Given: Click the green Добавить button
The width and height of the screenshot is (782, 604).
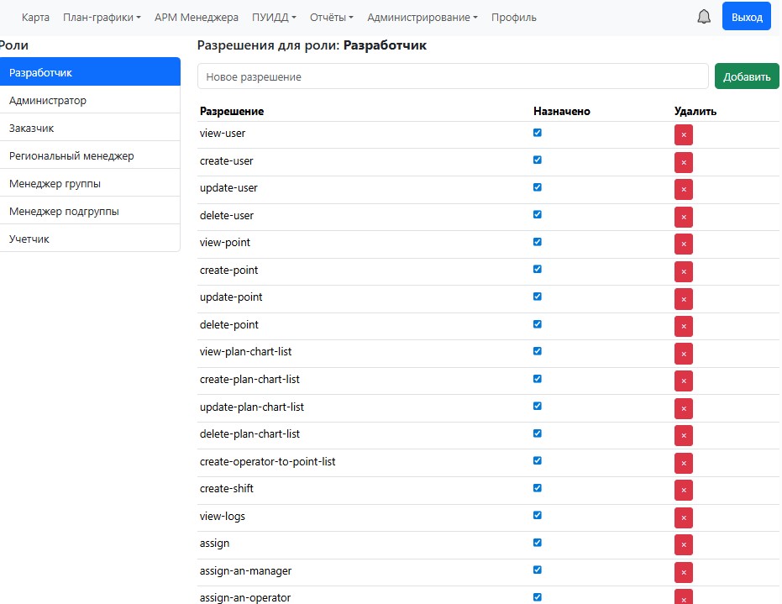Looking at the screenshot, I should point(746,76).
